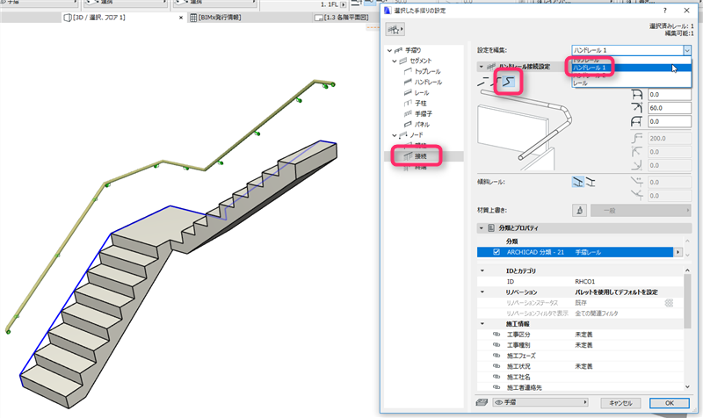The width and height of the screenshot is (703, 418).
Task: Collapse the セグメント tree node
Action: pyautogui.click(x=395, y=61)
